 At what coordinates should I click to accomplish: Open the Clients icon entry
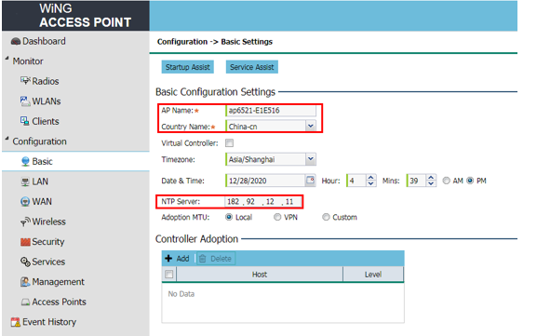coord(24,121)
